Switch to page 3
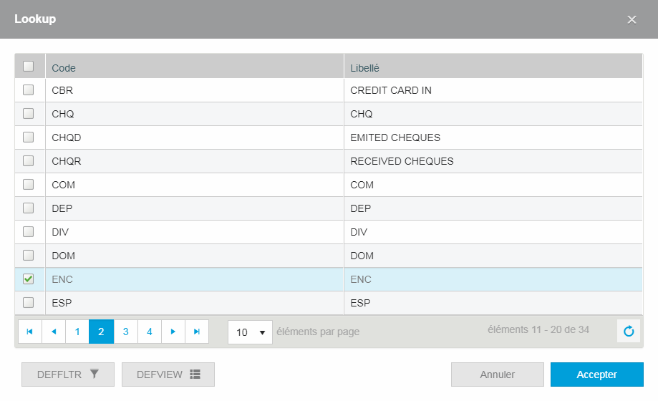 [x=125, y=332]
